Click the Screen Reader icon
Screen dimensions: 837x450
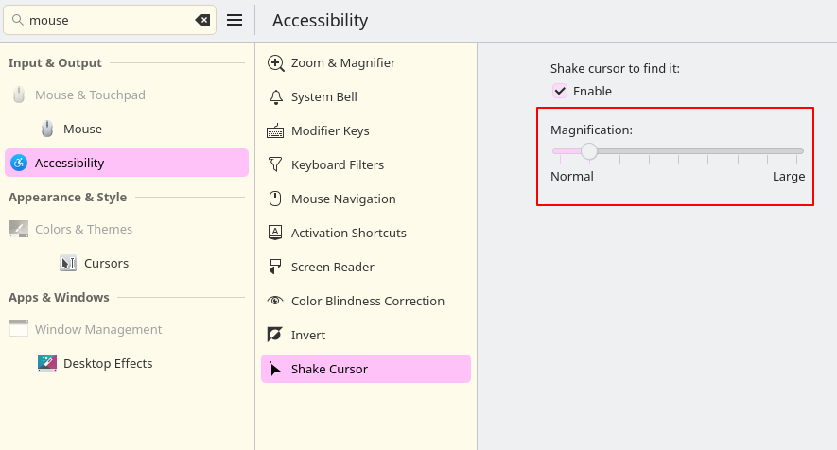(275, 268)
